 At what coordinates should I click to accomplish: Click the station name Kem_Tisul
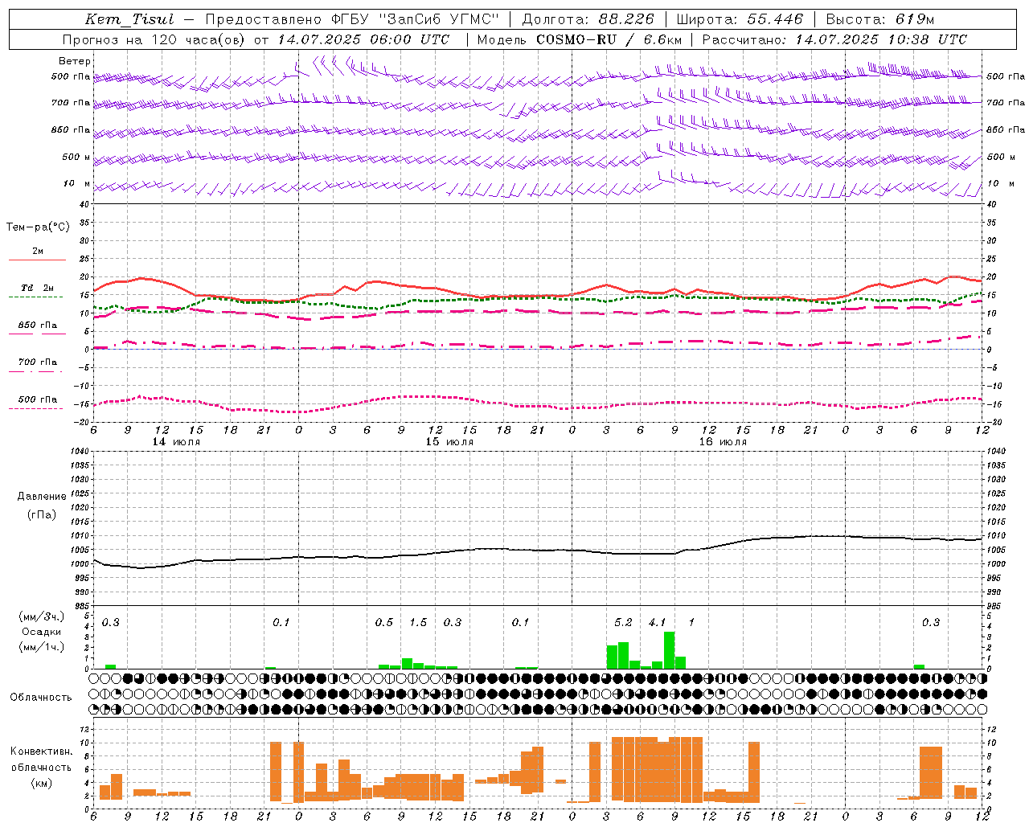coord(129,19)
